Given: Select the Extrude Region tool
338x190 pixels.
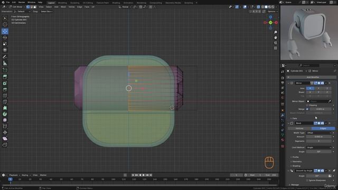Looking at the screenshot, I should tap(5, 77).
